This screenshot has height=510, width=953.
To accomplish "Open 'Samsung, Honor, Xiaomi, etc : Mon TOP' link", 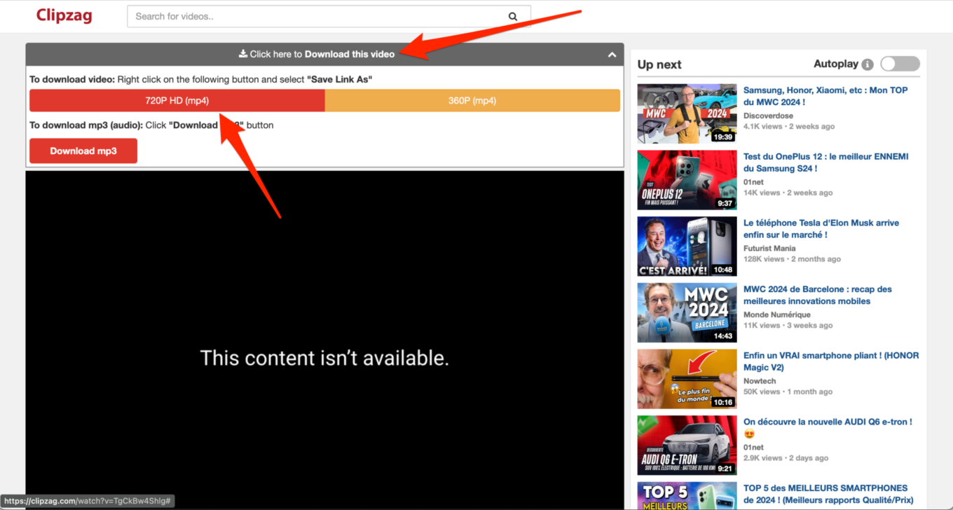I will pyautogui.click(x=825, y=96).
